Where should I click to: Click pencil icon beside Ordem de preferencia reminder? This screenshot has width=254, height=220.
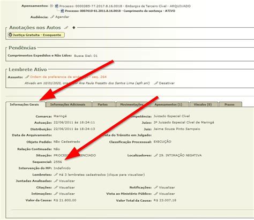(x=27, y=77)
